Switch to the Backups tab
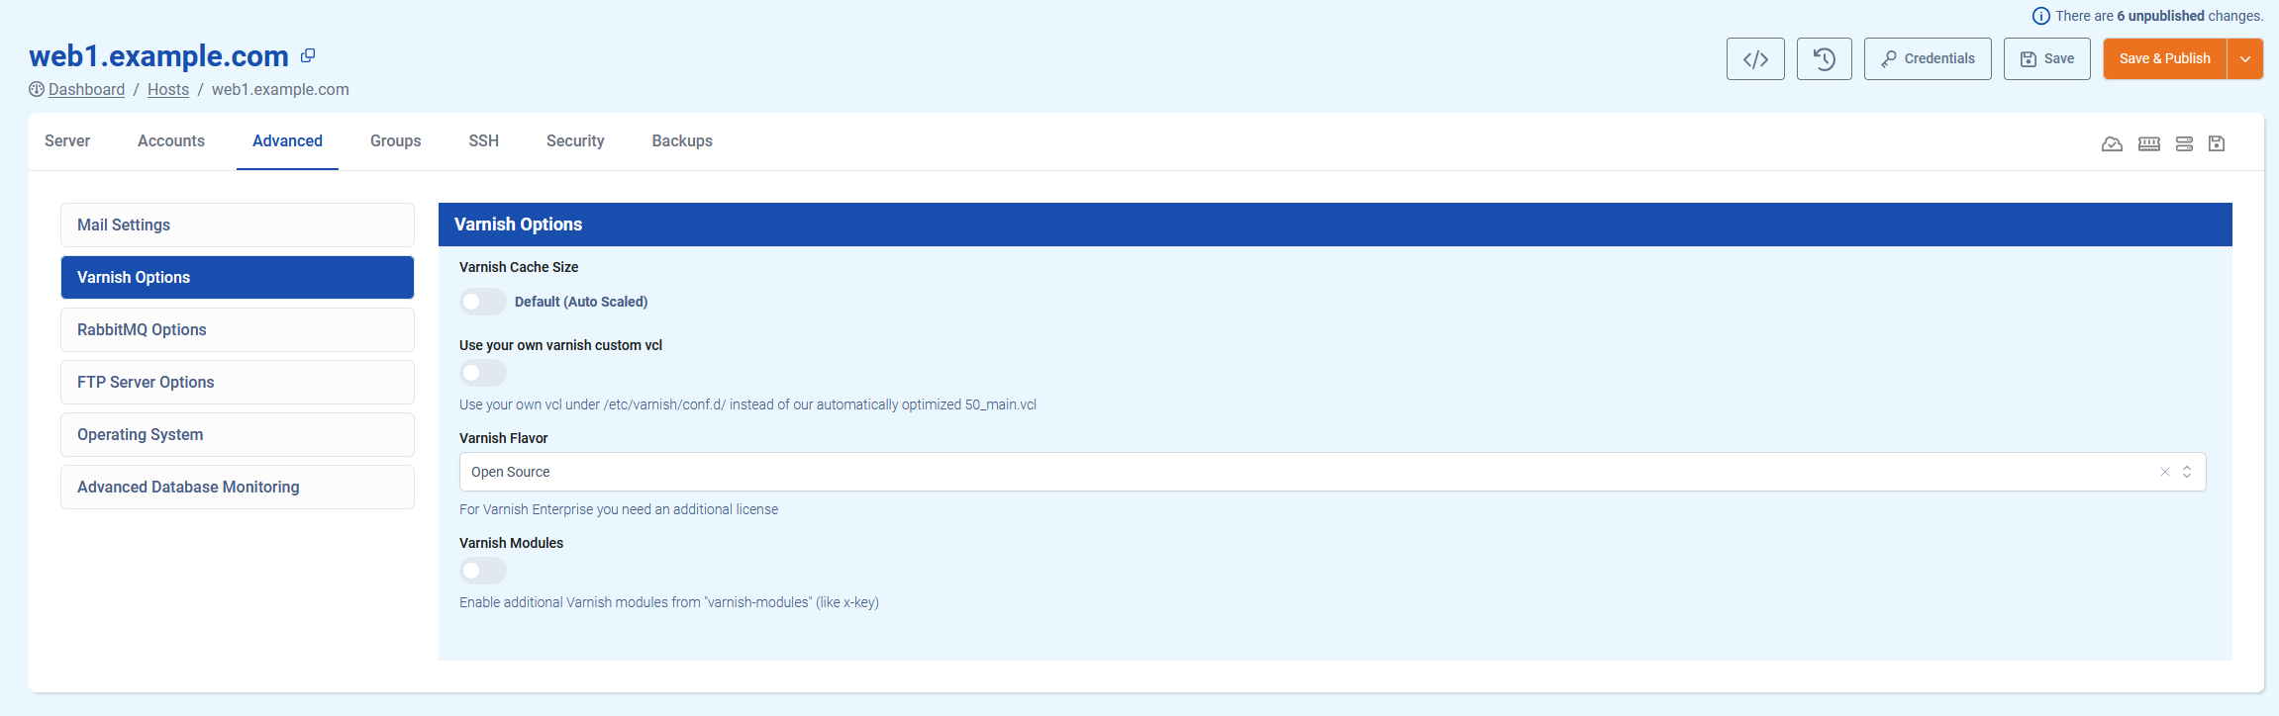 [x=681, y=141]
